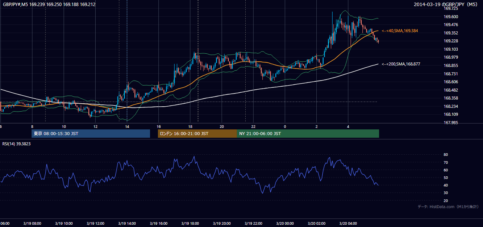Click the bottom time label 3/19 12:00

95,224
